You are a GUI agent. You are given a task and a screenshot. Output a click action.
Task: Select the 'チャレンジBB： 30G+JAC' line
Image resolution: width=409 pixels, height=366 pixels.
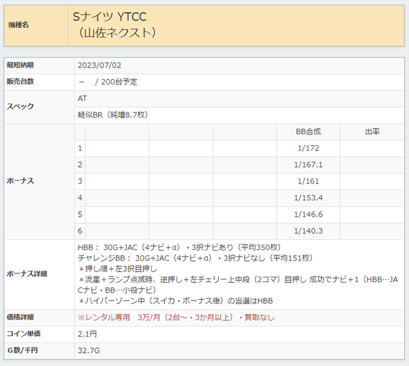click(x=196, y=258)
